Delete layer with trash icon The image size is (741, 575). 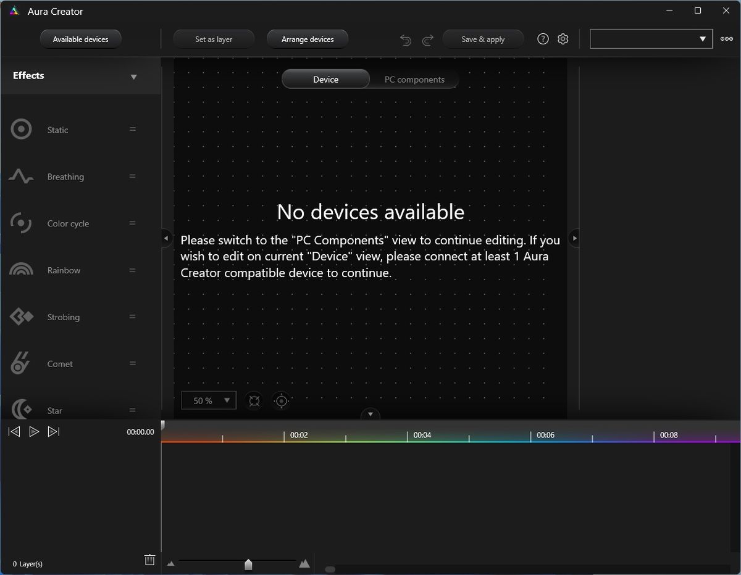(149, 560)
